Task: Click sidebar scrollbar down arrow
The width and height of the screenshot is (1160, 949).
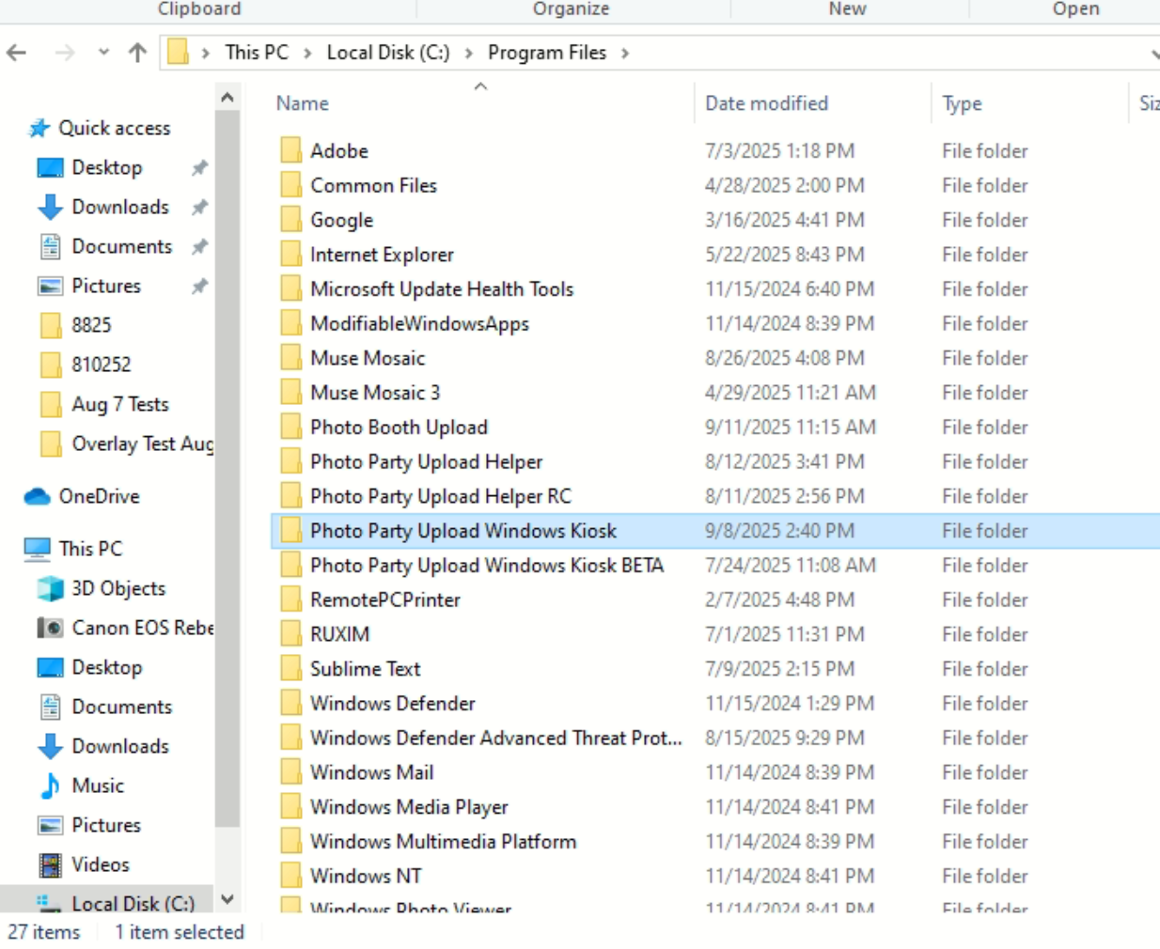Action: pos(227,899)
